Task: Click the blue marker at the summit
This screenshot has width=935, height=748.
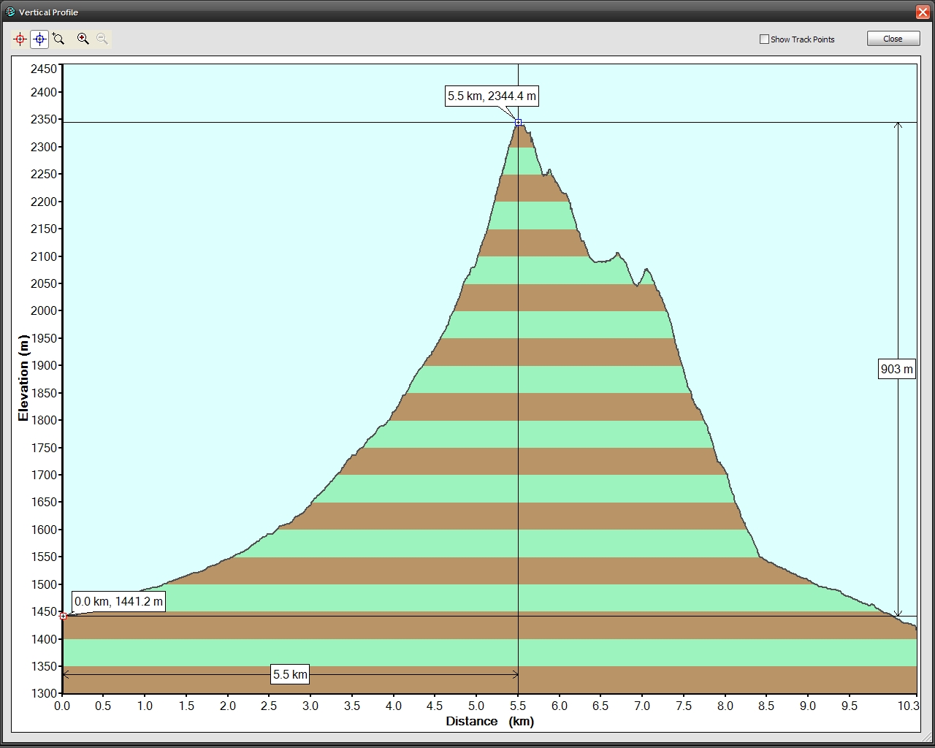Action: (518, 122)
